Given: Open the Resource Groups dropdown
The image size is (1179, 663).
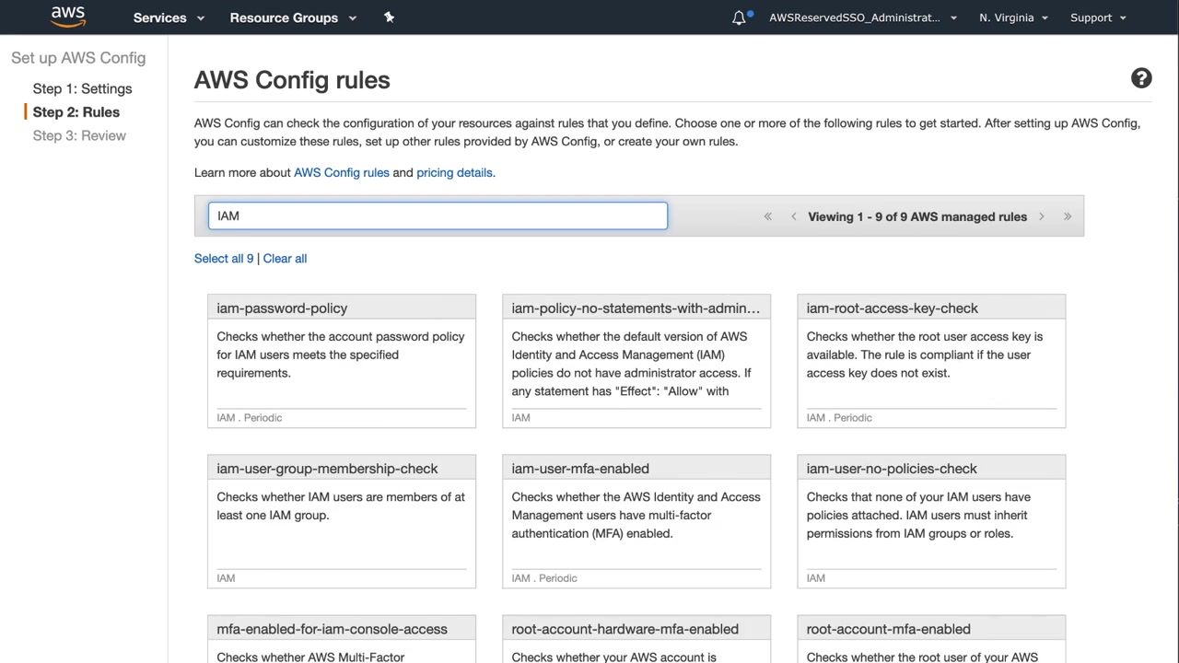Looking at the screenshot, I should [x=293, y=17].
